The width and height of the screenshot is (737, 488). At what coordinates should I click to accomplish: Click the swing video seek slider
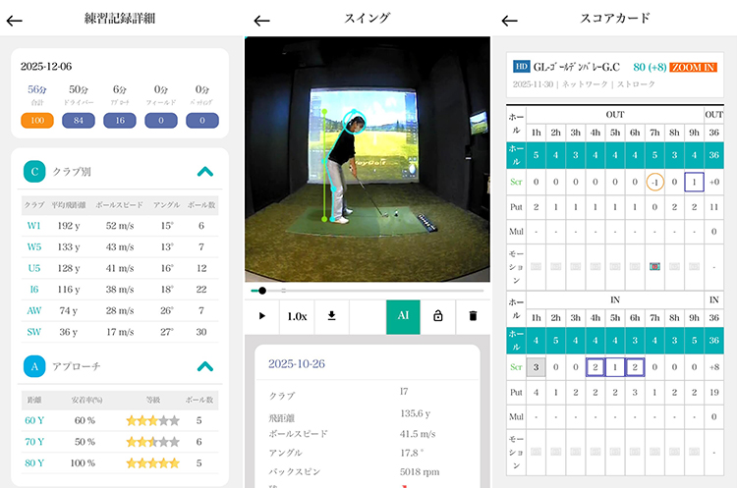(x=367, y=291)
